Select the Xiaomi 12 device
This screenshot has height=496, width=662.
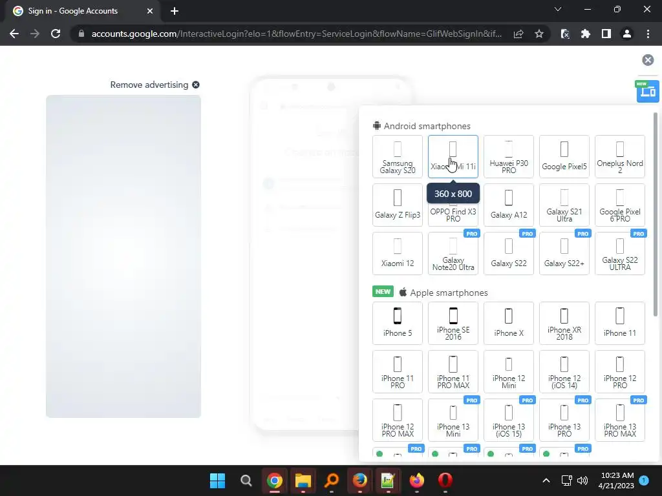point(398,253)
